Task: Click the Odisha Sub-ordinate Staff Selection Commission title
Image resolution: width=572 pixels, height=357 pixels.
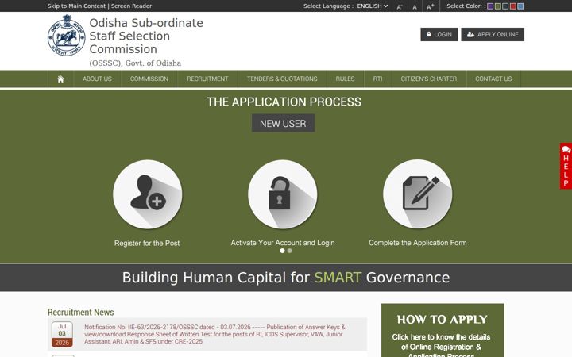Action: pos(146,36)
